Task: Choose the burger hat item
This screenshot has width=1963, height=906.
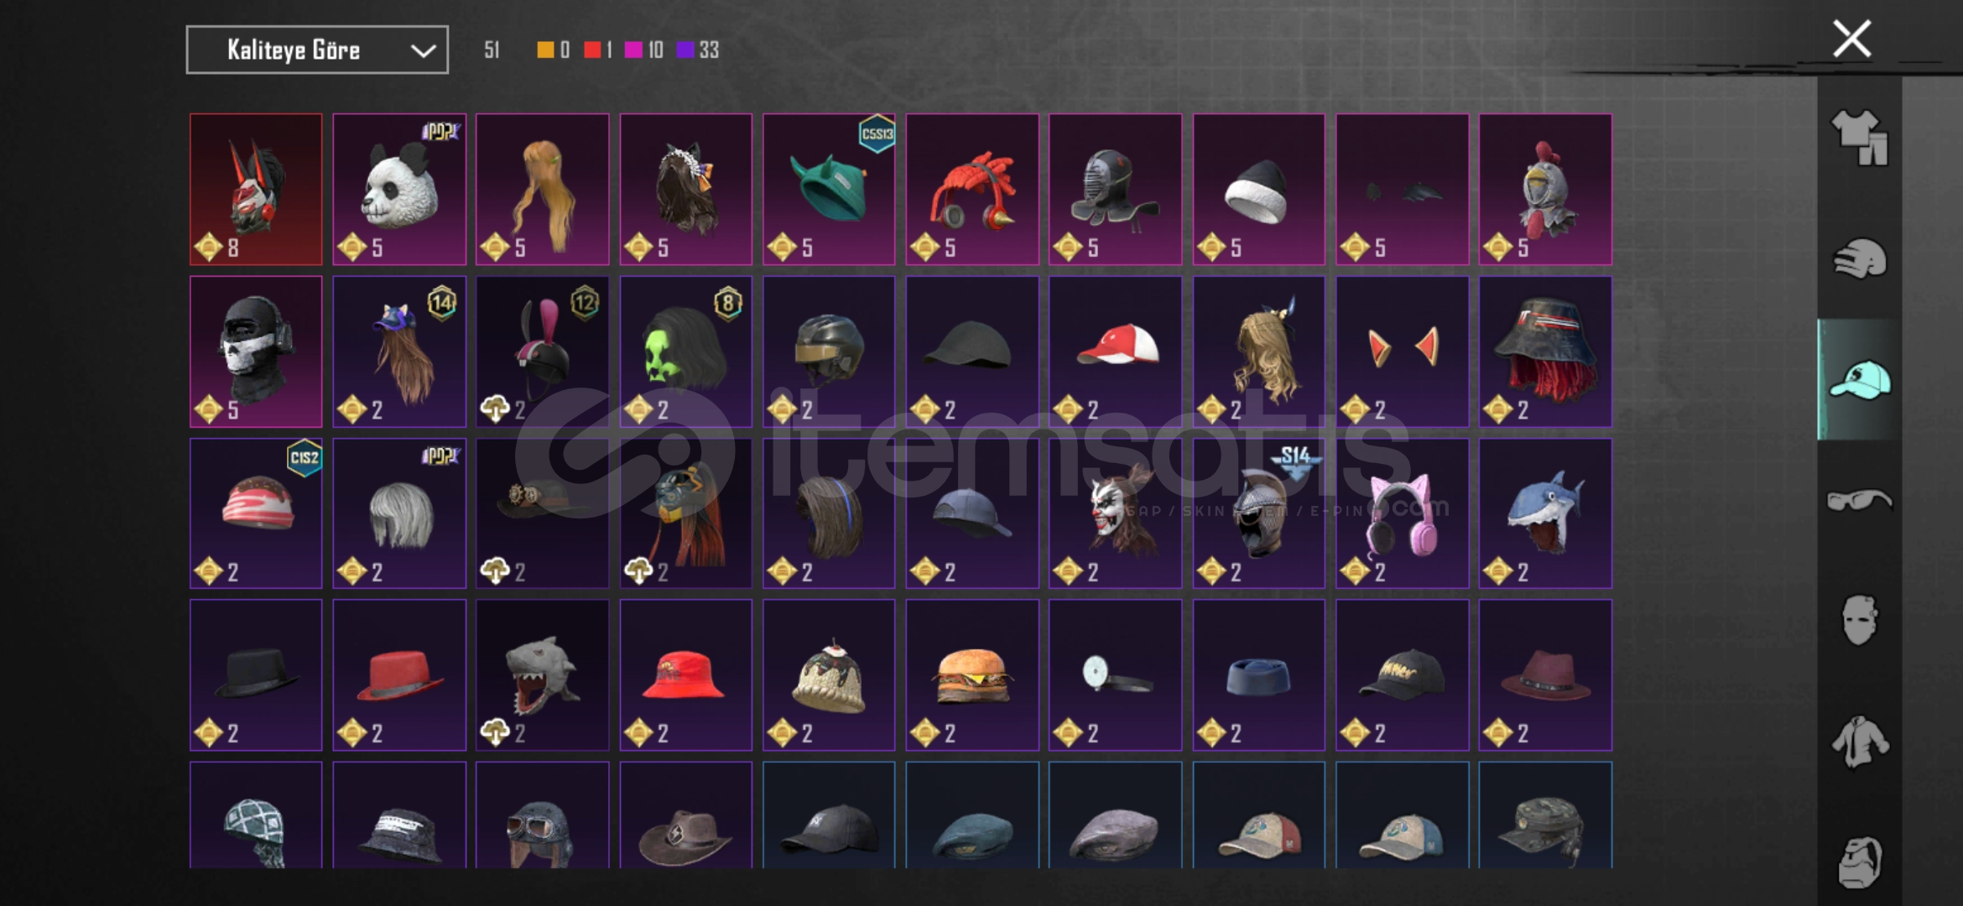Action: tap(972, 675)
